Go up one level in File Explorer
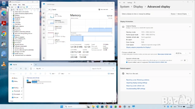Viewport: 195px width, 109px height. pos(21,69)
